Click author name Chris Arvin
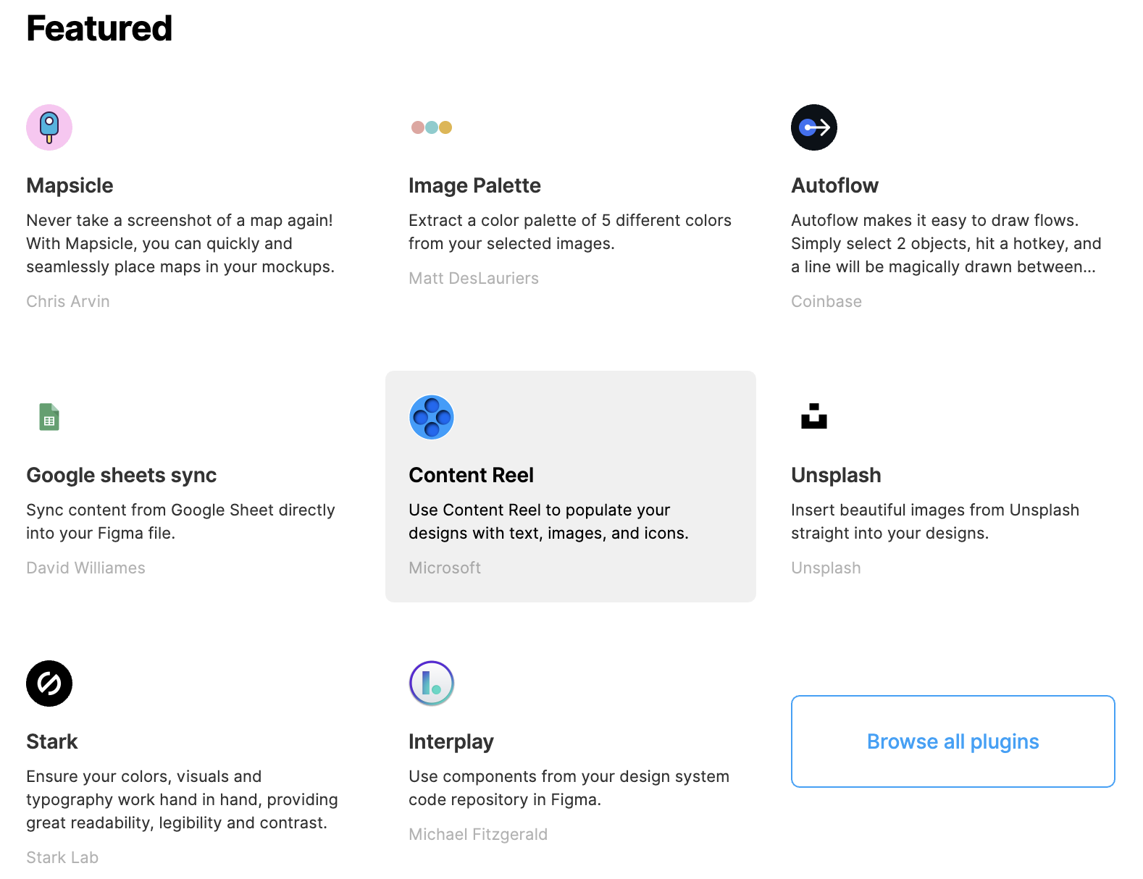The width and height of the screenshot is (1143, 879). pyautogui.click(x=68, y=301)
